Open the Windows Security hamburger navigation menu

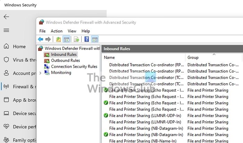[6, 31]
